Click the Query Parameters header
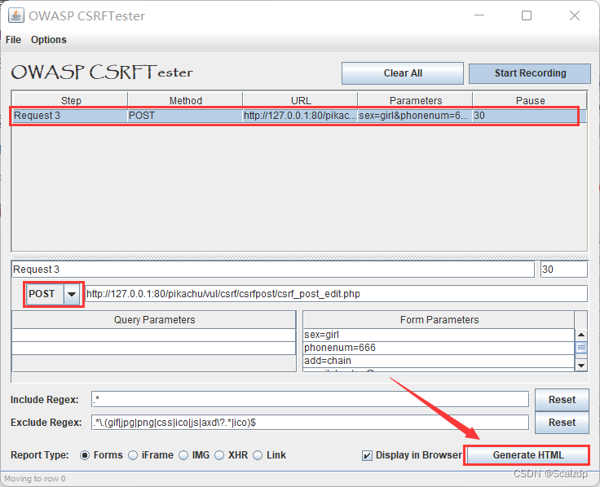This screenshot has height=487, width=600. click(154, 320)
